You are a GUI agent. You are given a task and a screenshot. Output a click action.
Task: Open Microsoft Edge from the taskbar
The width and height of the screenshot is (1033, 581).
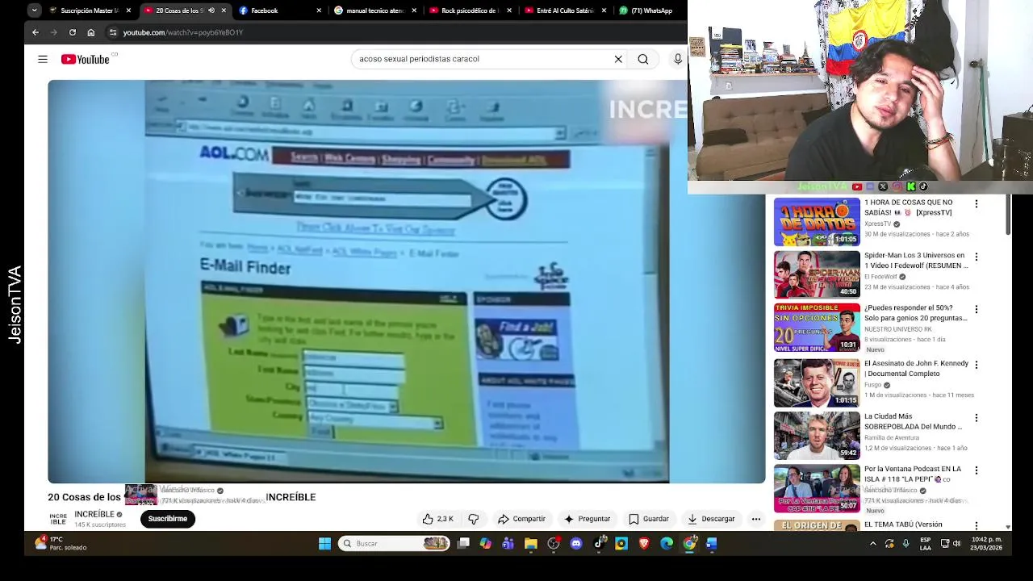click(x=667, y=544)
